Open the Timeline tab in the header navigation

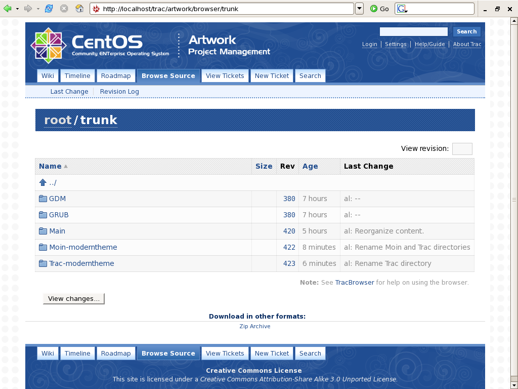(x=77, y=76)
